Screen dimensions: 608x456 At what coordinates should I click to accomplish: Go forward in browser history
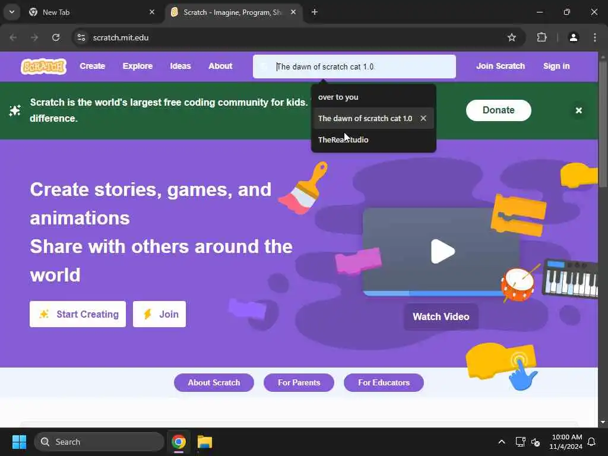[x=34, y=37]
